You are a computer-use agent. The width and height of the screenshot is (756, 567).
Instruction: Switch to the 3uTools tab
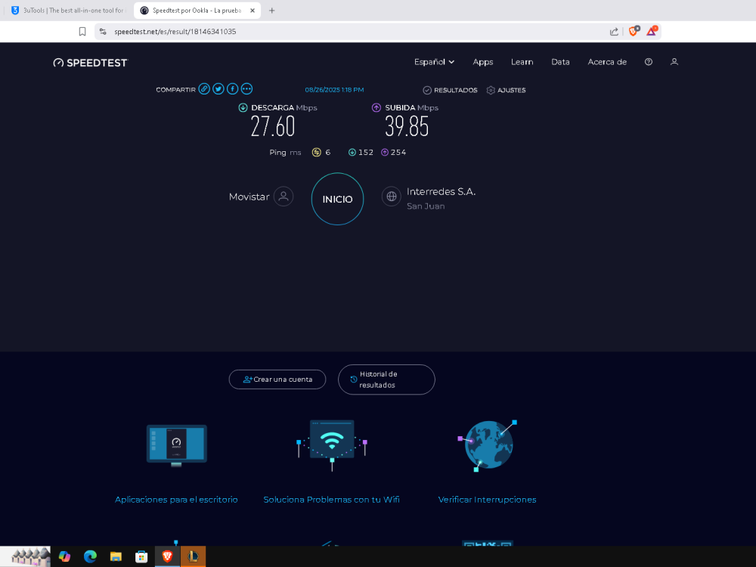pyautogui.click(x=67, y=10)
